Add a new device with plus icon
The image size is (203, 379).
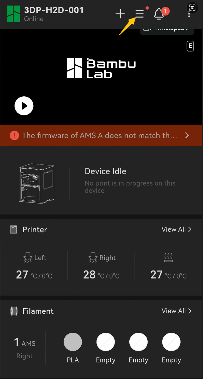[120, 14]
